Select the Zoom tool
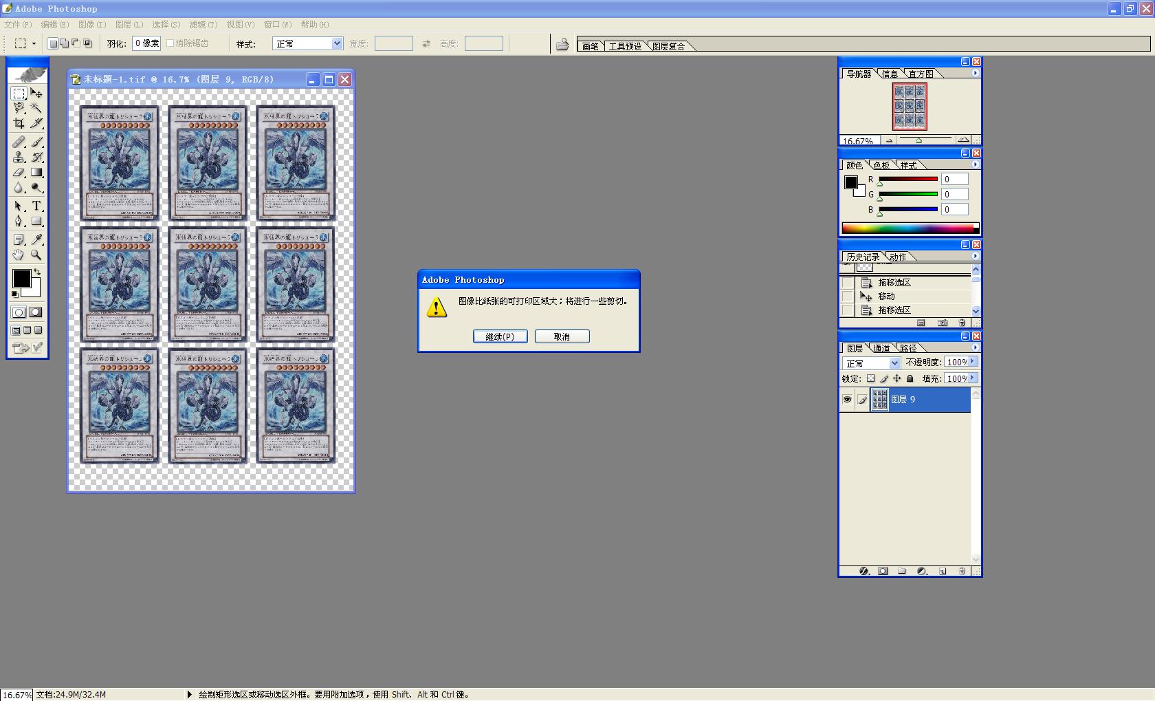 [x=36, y=255]
